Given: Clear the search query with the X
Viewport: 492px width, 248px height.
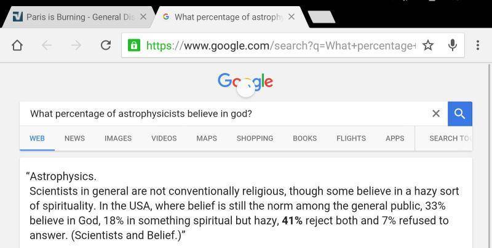Looking at the screenshot, I should [x=436, y=114].
